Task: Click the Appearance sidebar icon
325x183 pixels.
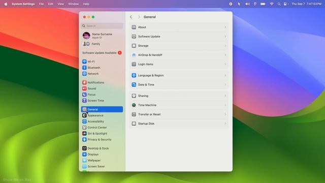Action: click(x=84, y=115)
